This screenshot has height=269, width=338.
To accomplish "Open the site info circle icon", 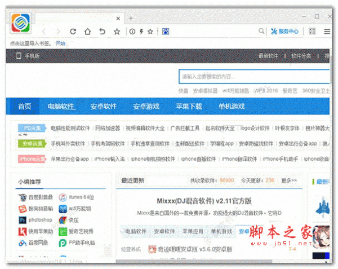I will 132,32.
